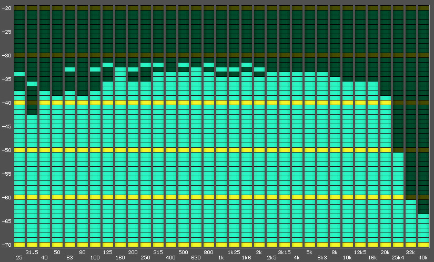Select the 40 Hz frequency band label
434x262 pixels.
pyautogui.click(x=44, y=258)
